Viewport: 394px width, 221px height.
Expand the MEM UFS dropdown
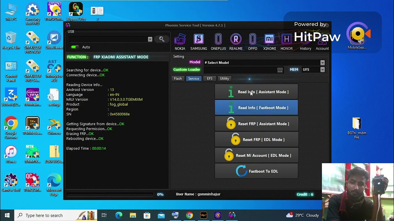pyautogui.click(x=322, y=70)
